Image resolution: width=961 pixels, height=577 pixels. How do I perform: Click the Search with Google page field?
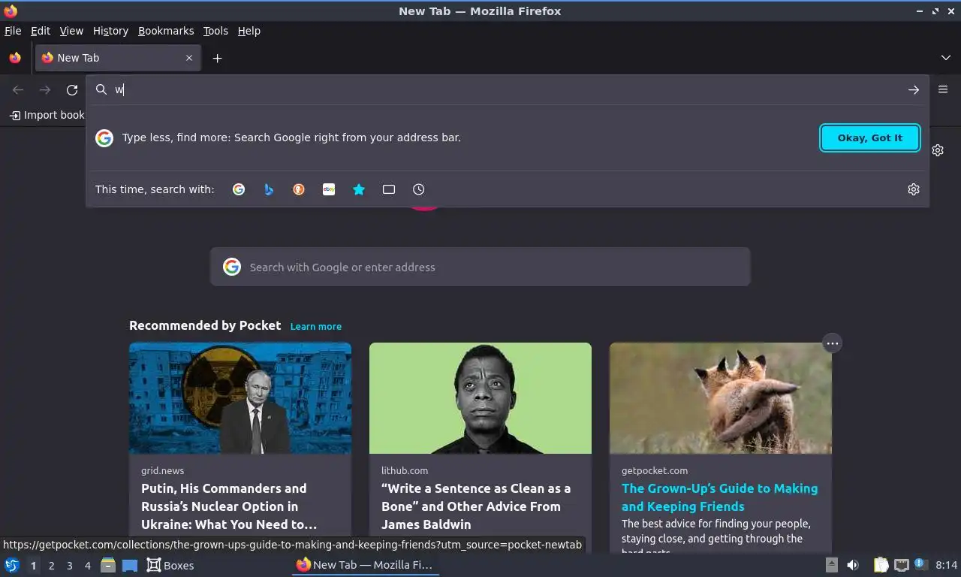coord(480,267)
